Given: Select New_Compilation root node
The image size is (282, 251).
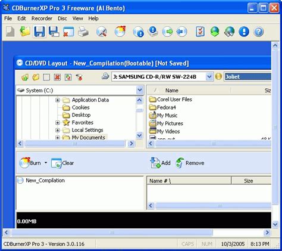Looking at the screenshot, I should 41,181.
